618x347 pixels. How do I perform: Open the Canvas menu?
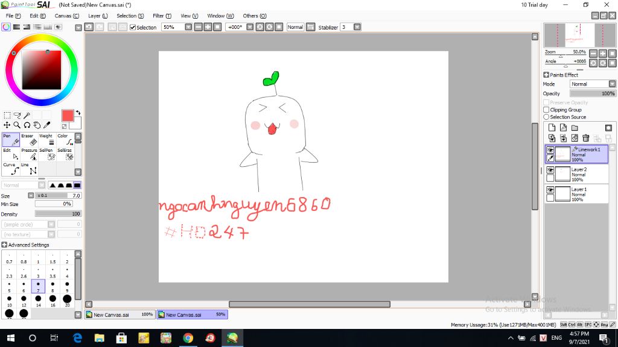66,16
